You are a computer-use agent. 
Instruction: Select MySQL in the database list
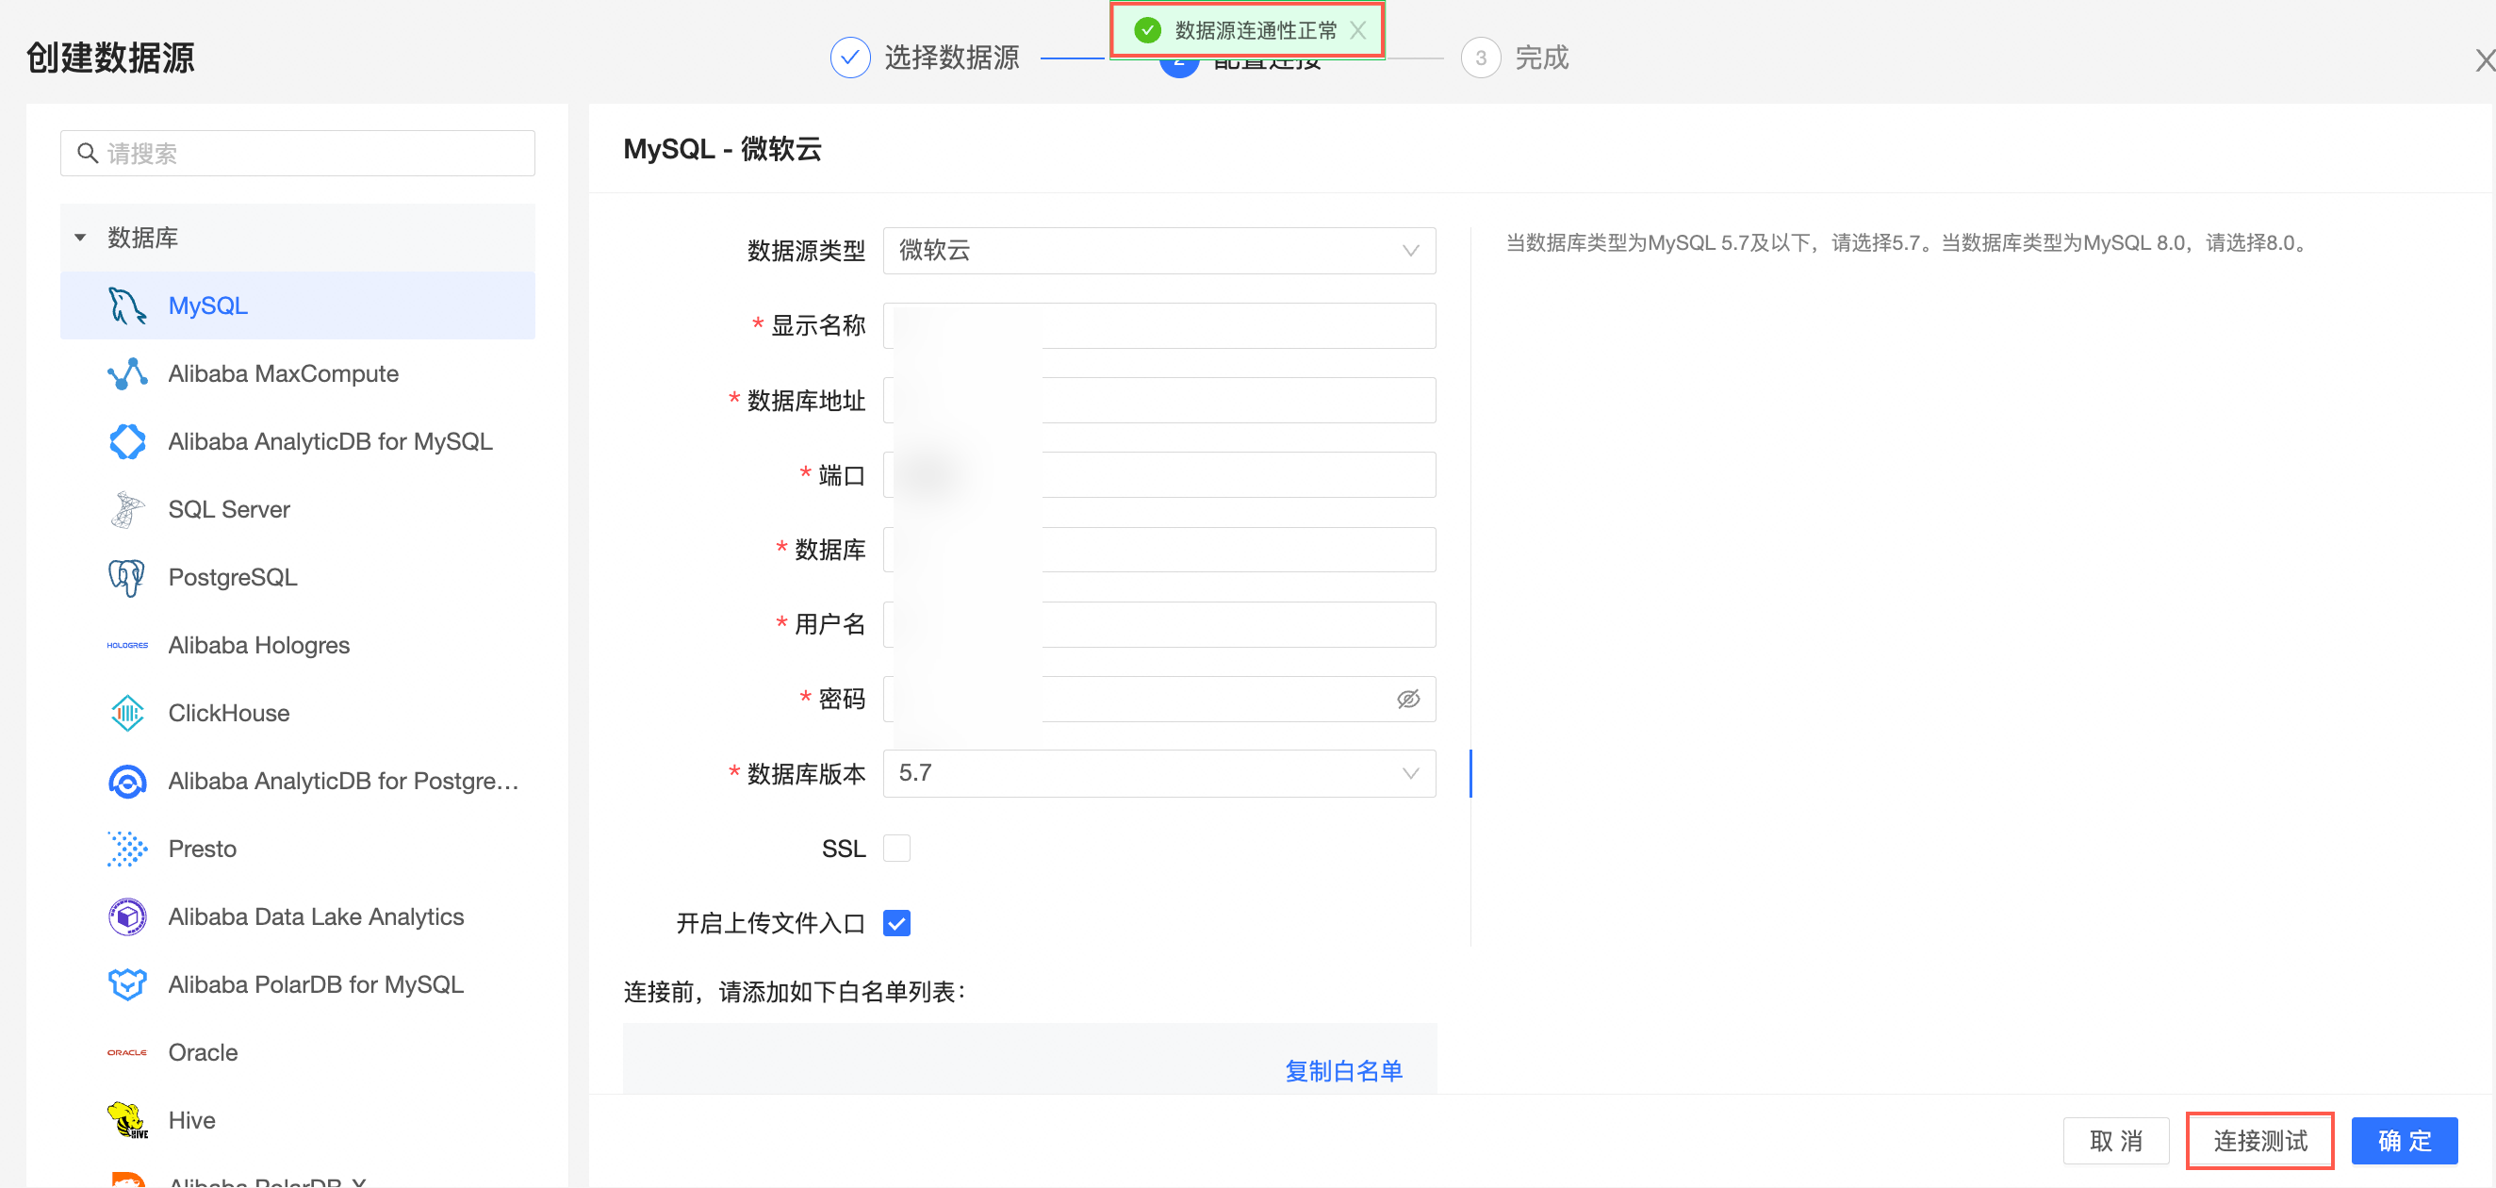[297, 306]
